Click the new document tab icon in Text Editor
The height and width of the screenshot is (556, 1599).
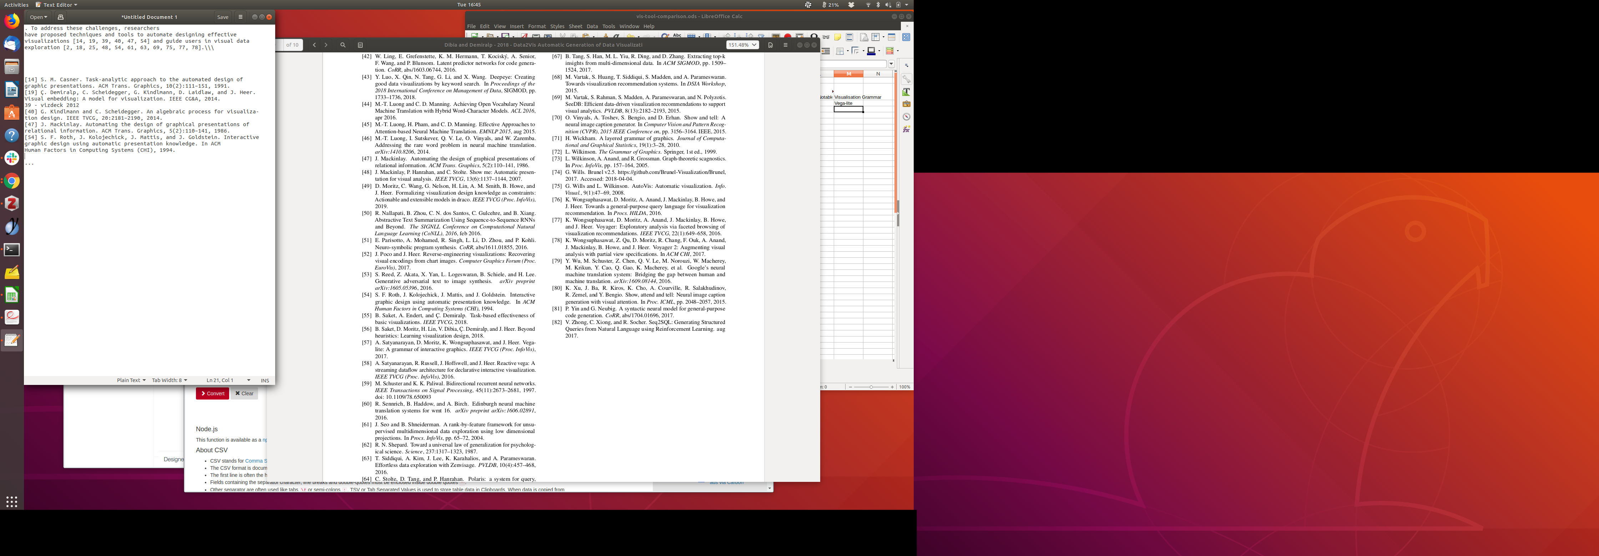tap(61, 17)
